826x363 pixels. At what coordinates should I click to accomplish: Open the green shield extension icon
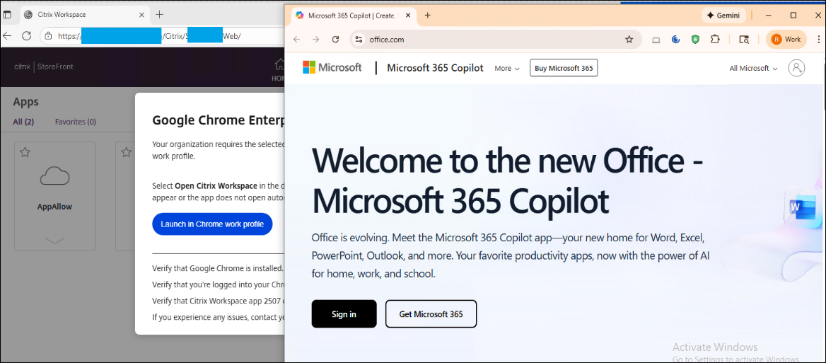coord(695,40)
